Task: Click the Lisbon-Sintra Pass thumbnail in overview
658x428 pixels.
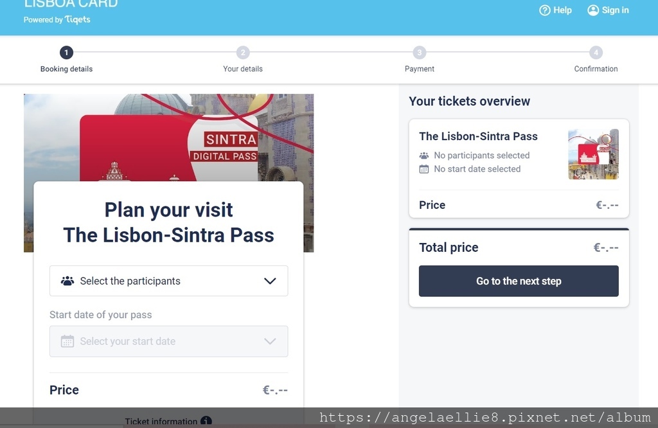Action: coord(593,154)
